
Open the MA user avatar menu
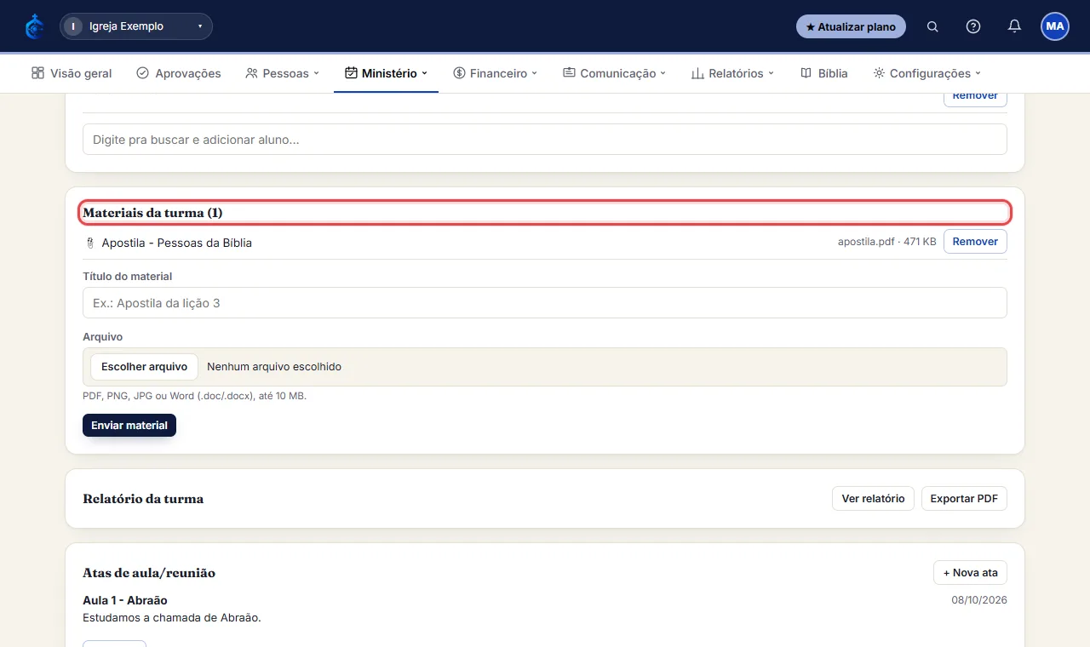pos(1055,26)
